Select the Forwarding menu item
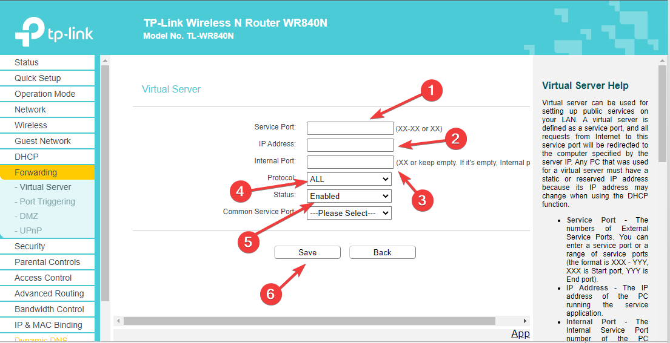 pos(47,172)
